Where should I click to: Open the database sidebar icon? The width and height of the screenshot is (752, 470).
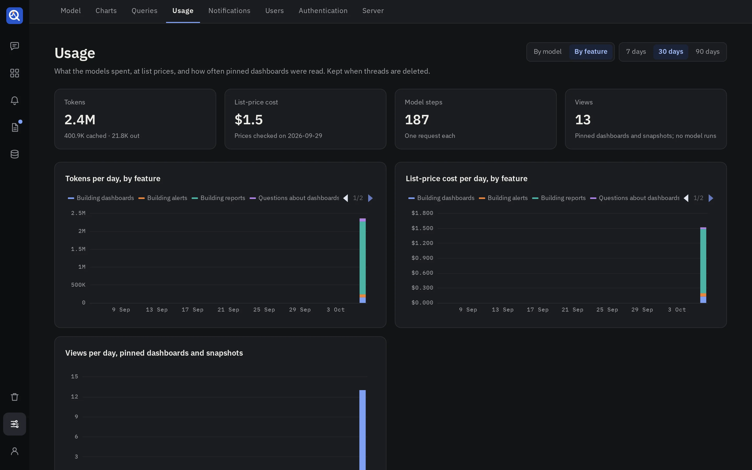15,154
